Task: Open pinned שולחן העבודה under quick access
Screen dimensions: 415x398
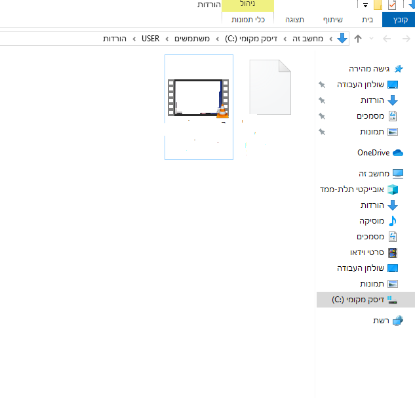Action: [x=368, y=85]
